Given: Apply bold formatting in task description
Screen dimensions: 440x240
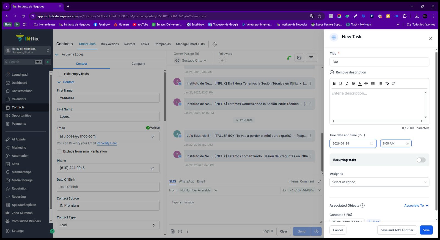Looking at the screenshot, I should 334,83.
